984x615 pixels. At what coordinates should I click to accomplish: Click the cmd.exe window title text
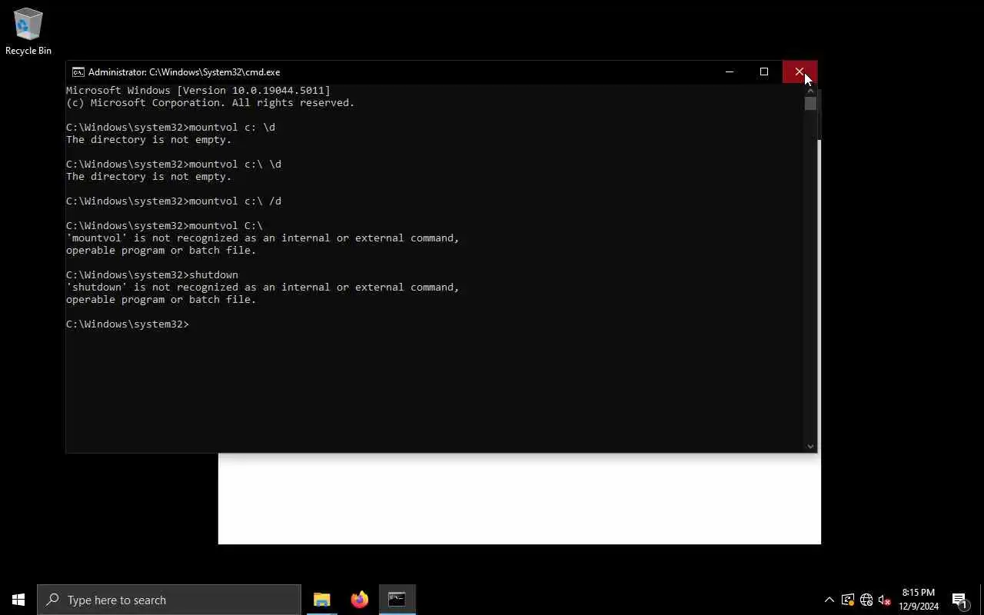pos(184,72)
